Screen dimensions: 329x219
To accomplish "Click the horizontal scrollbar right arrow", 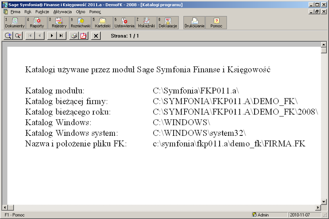I will tap(317, 207).
